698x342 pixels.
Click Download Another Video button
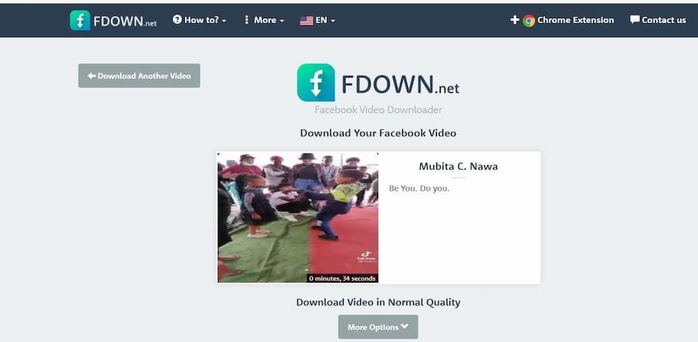click(x=140, y=75)
